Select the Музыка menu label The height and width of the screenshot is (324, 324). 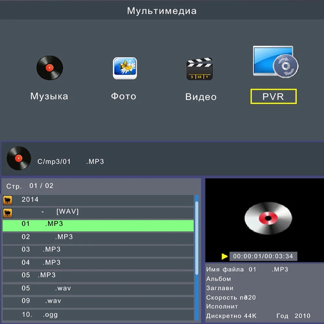pos(49,96)
